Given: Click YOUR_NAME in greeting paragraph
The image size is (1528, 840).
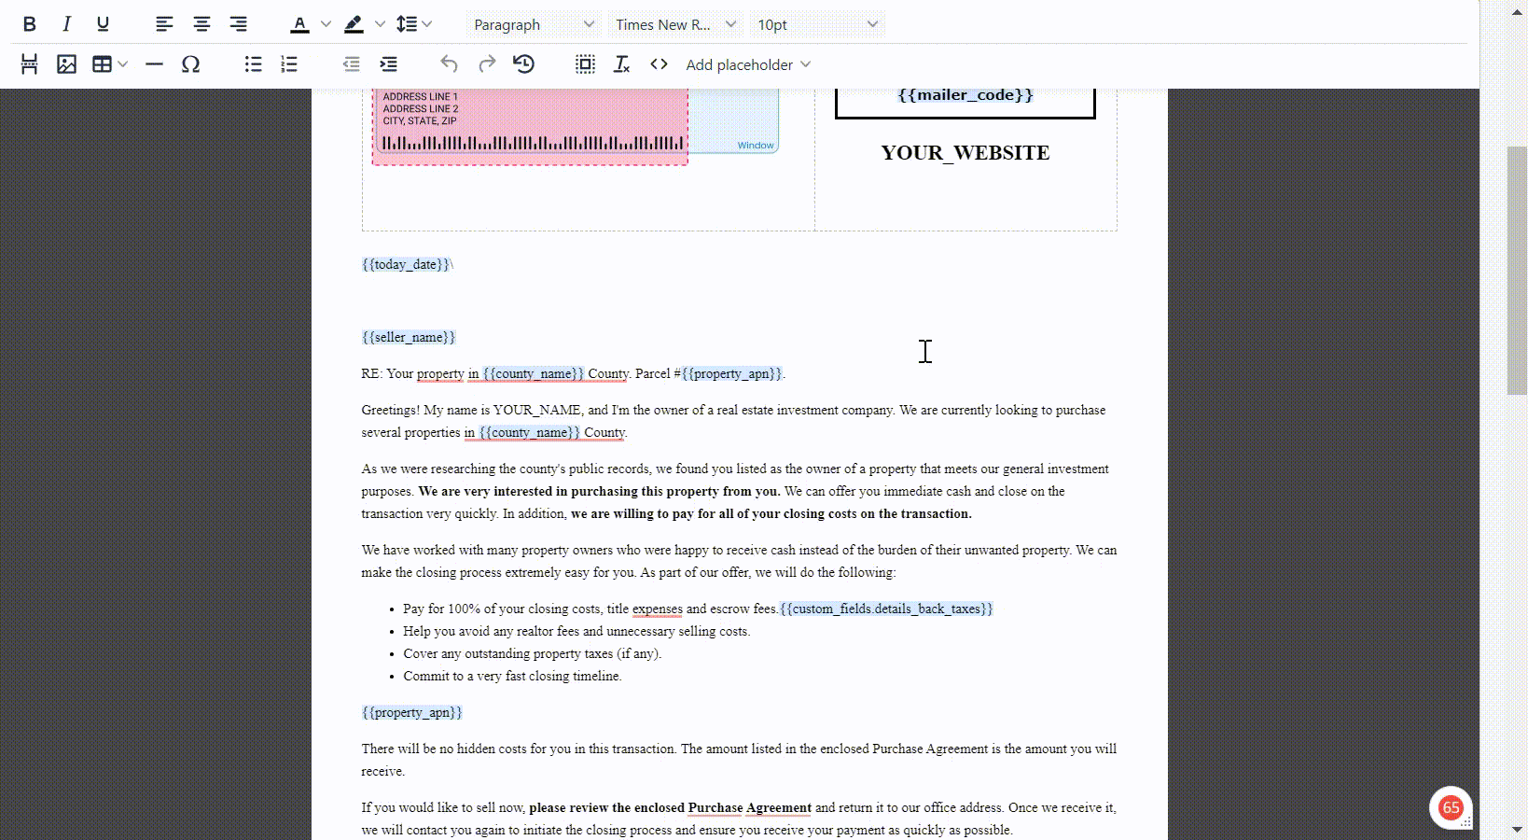Looking at the screenshot, I should coord(537,410).
